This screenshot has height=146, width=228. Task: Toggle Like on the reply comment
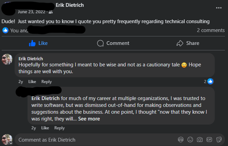(x=45, y=128)
